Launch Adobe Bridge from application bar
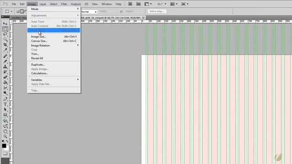The width and height of the screenshot is (292, 164). tap(130, 4)
